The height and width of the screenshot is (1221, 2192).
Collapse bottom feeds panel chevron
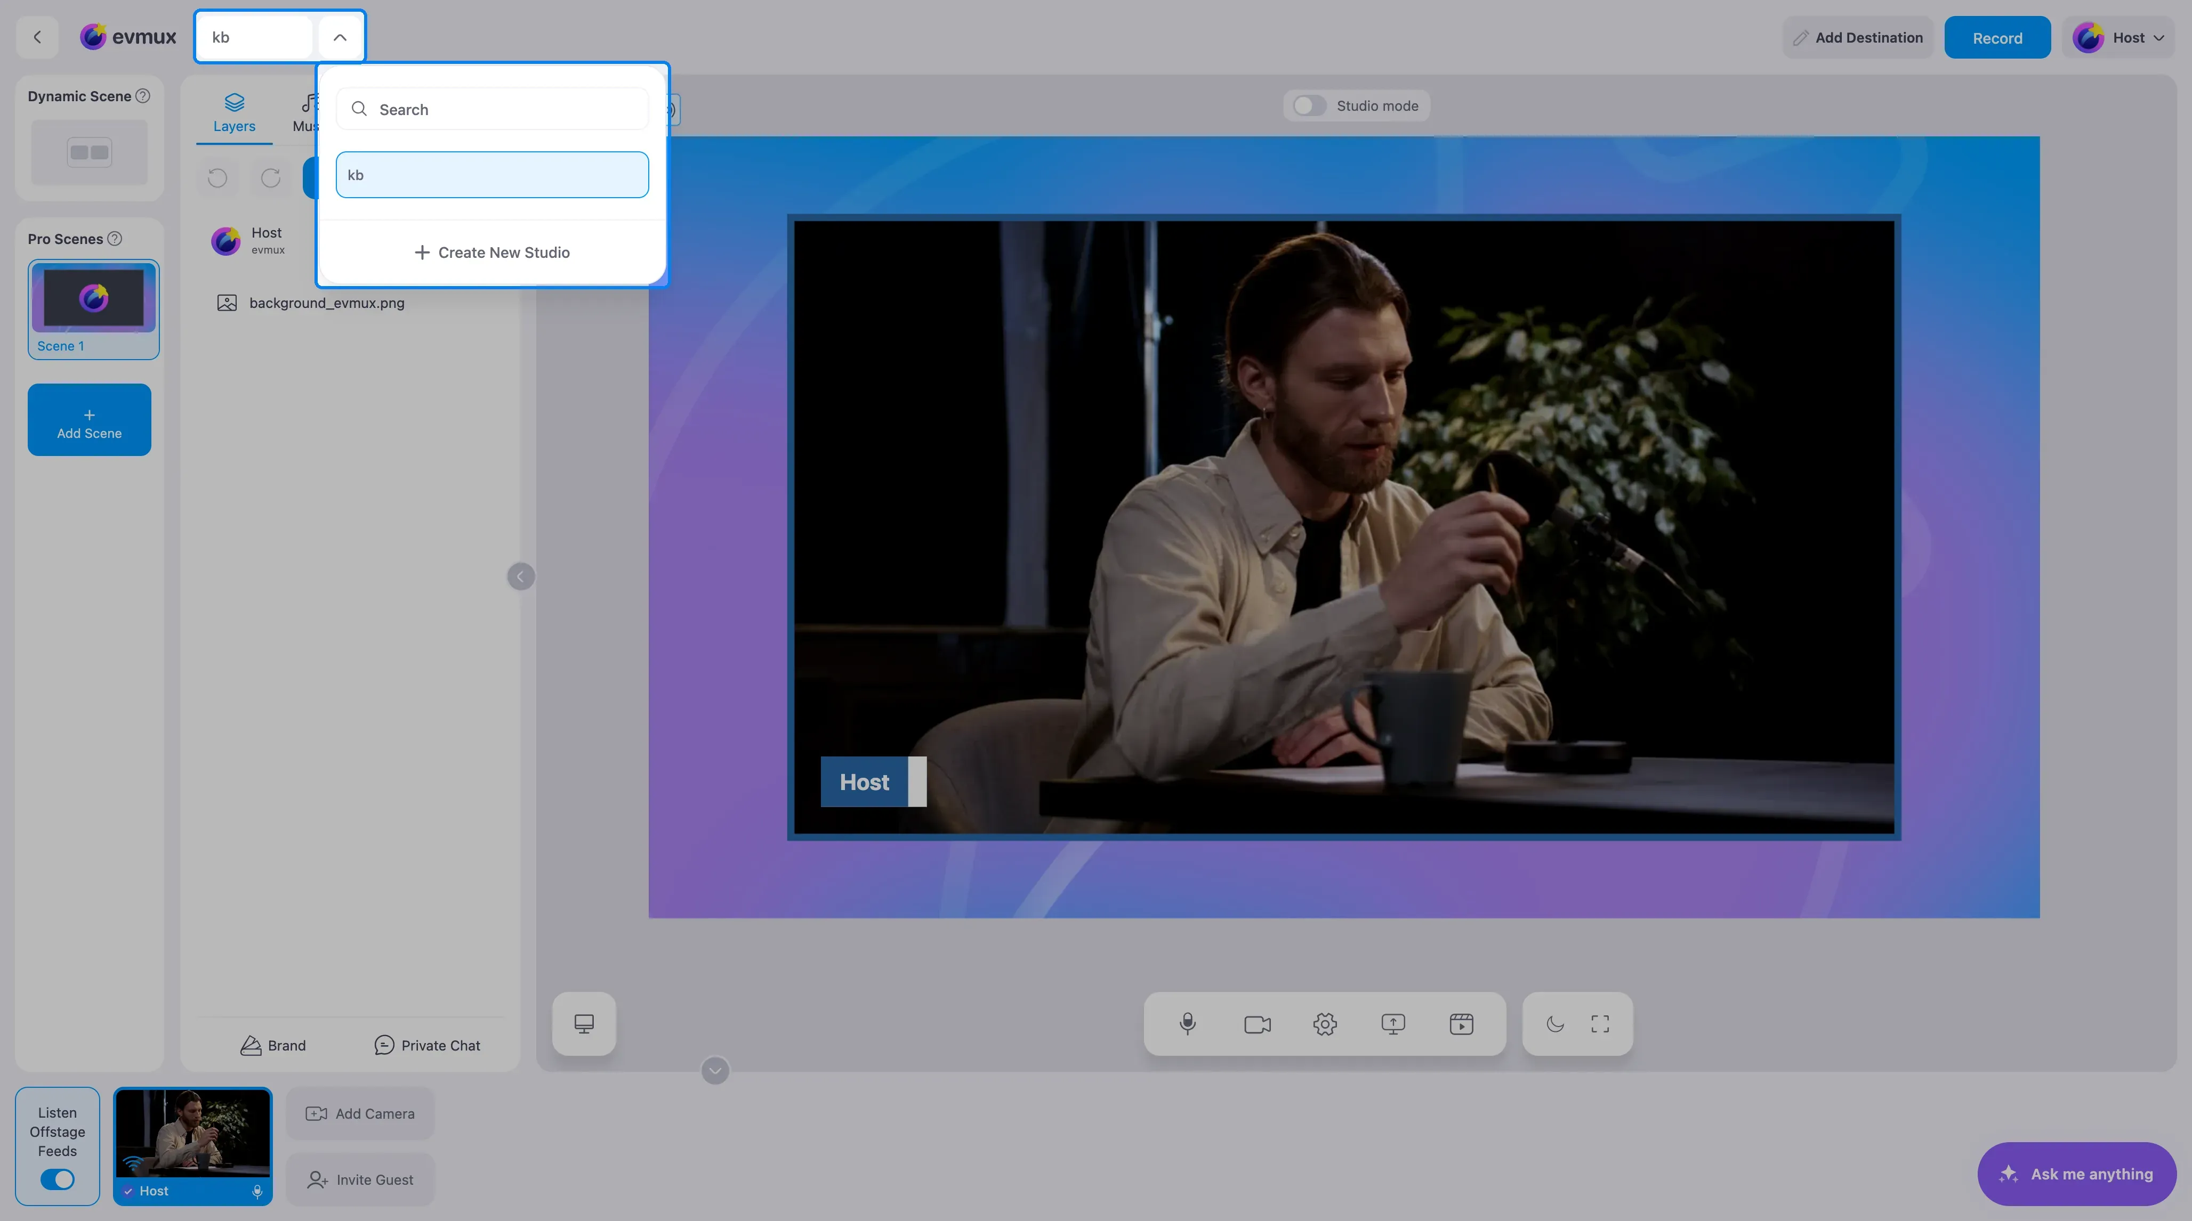(x=715, y=1070)
